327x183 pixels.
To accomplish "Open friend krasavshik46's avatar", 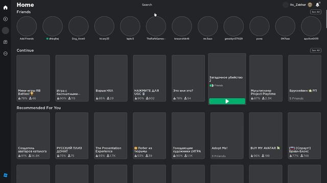I will [182, 26].
